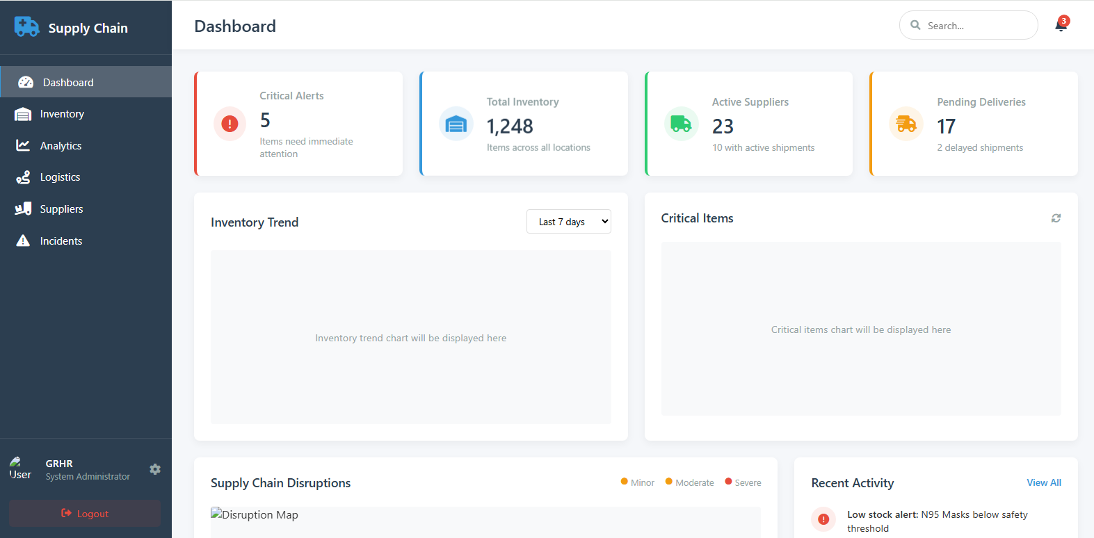The image size is (1094, 538).
Task: Click the Critical items chart placeholder
Action: point(861,329)
